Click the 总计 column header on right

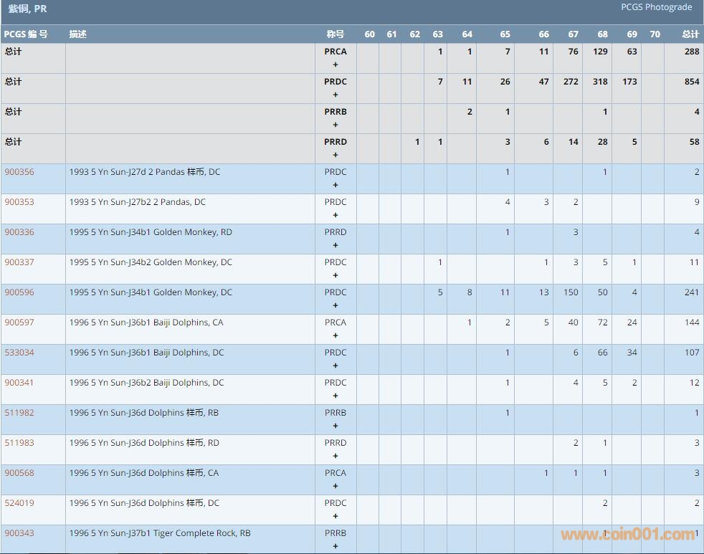pos(690,34)
